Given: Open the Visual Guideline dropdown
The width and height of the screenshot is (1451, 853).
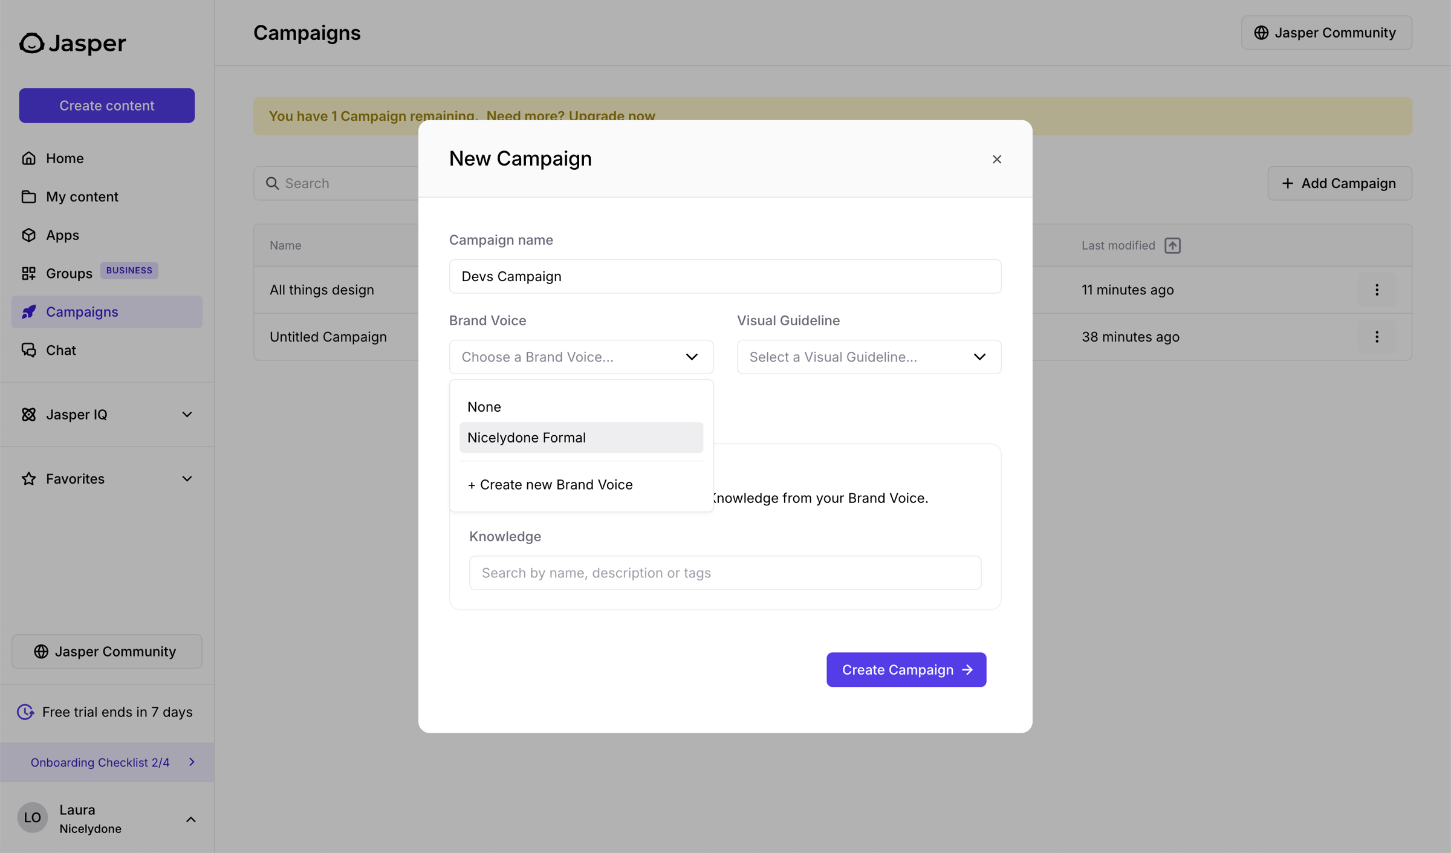Looking at the screenshot, I should (x=869, y=357).
